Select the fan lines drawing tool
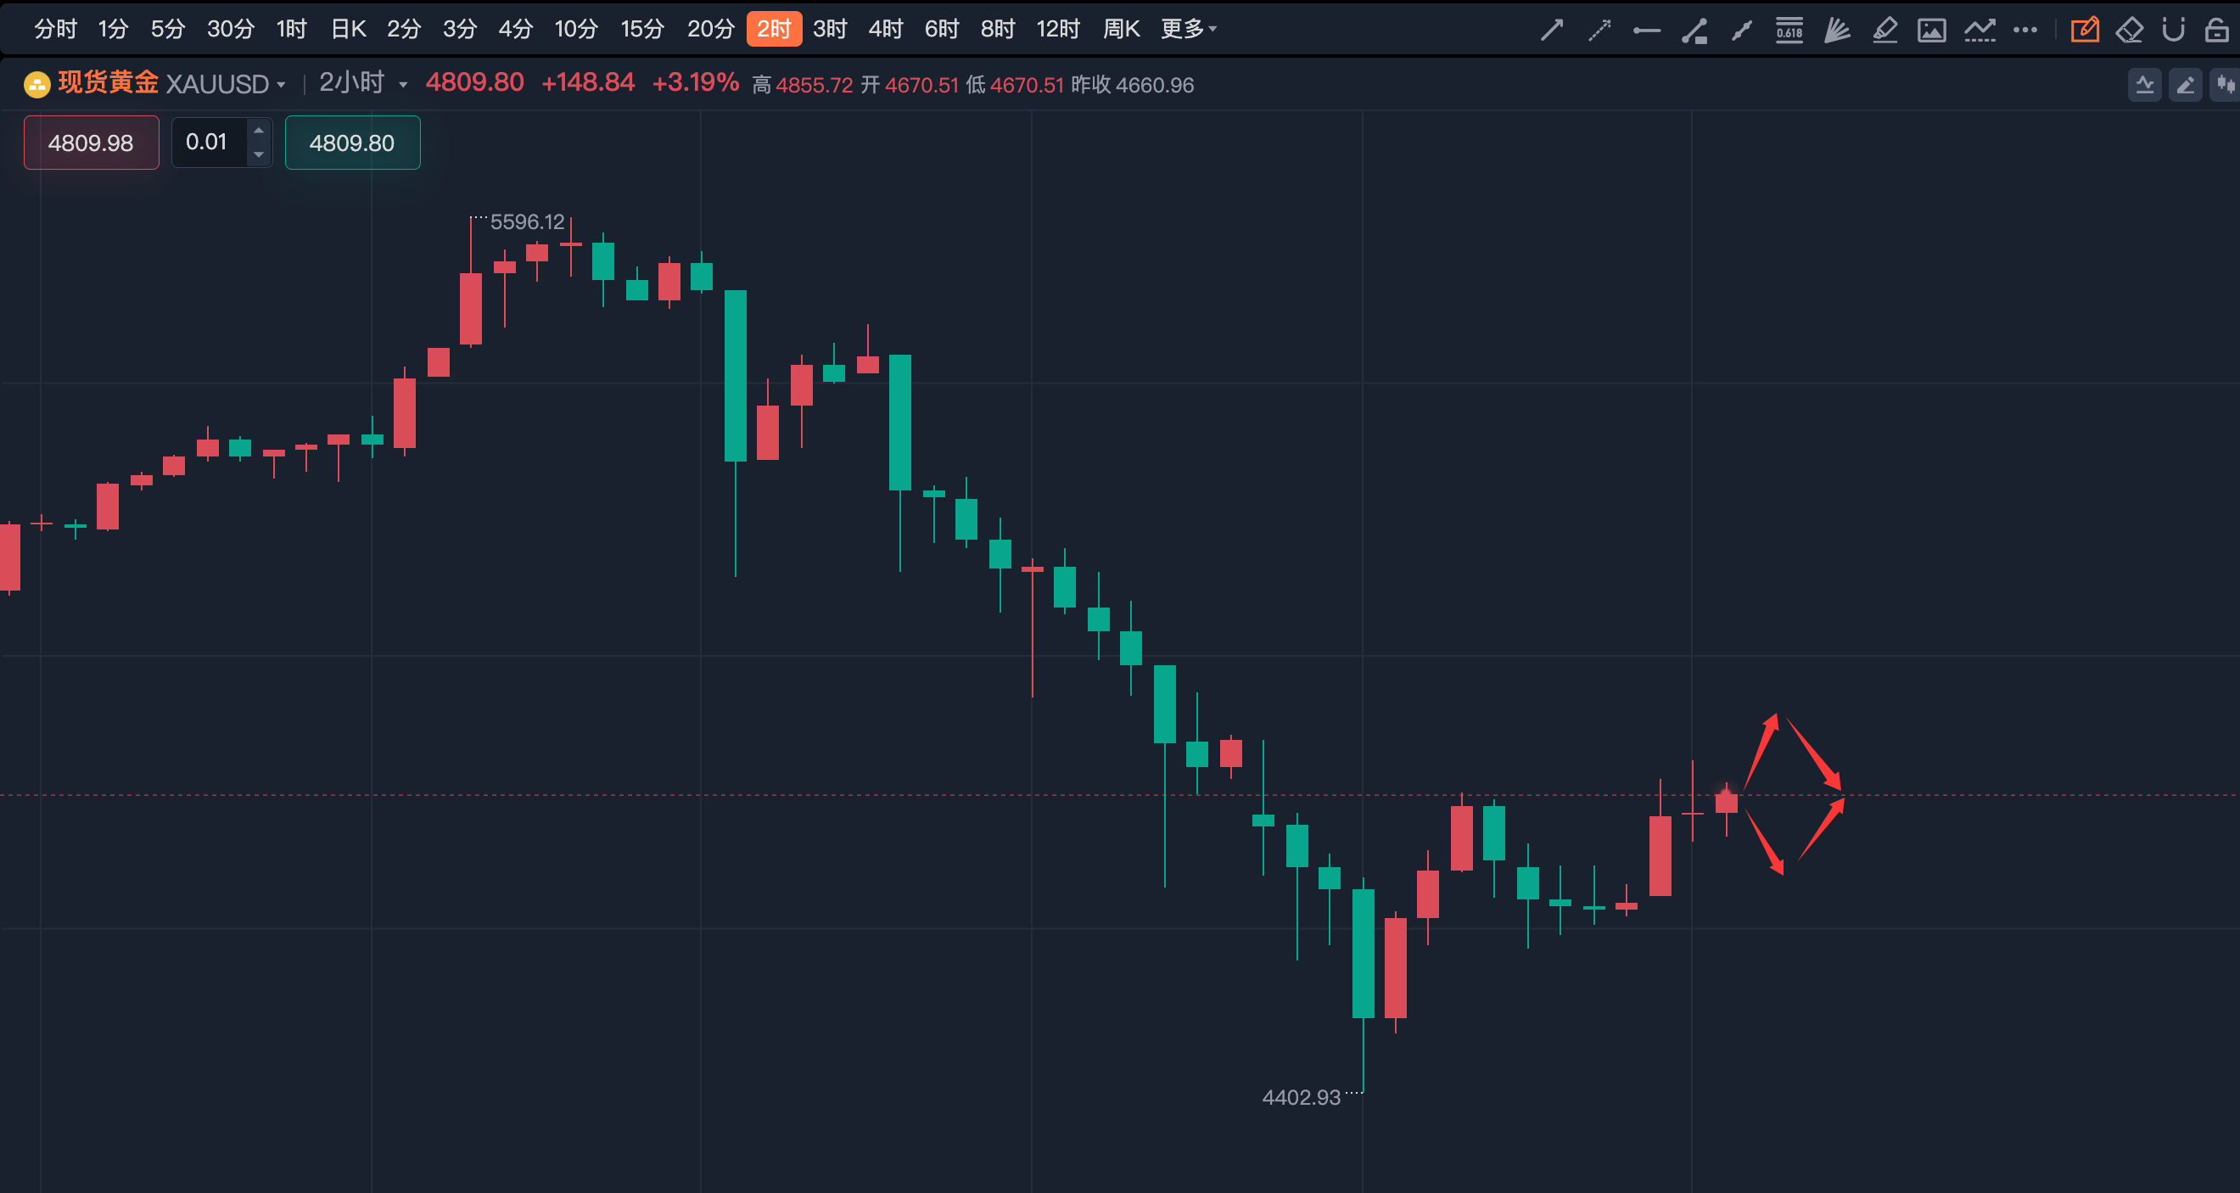Viewport: 2240px width, 1193px height. point(1836,31)
